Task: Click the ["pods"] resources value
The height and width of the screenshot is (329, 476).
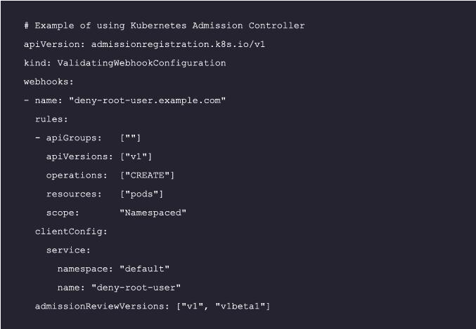Action: (141, 194)
